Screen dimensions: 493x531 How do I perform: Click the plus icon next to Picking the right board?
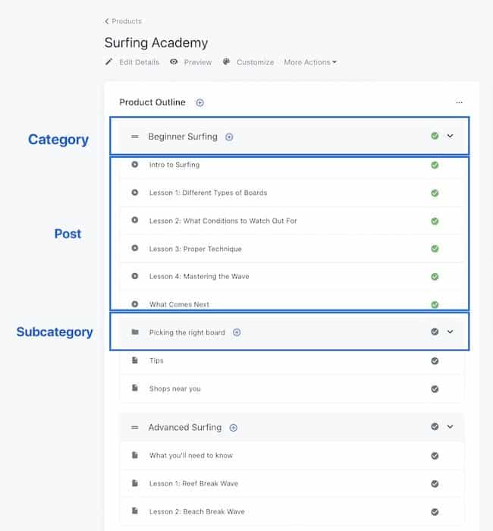(237, 332)
